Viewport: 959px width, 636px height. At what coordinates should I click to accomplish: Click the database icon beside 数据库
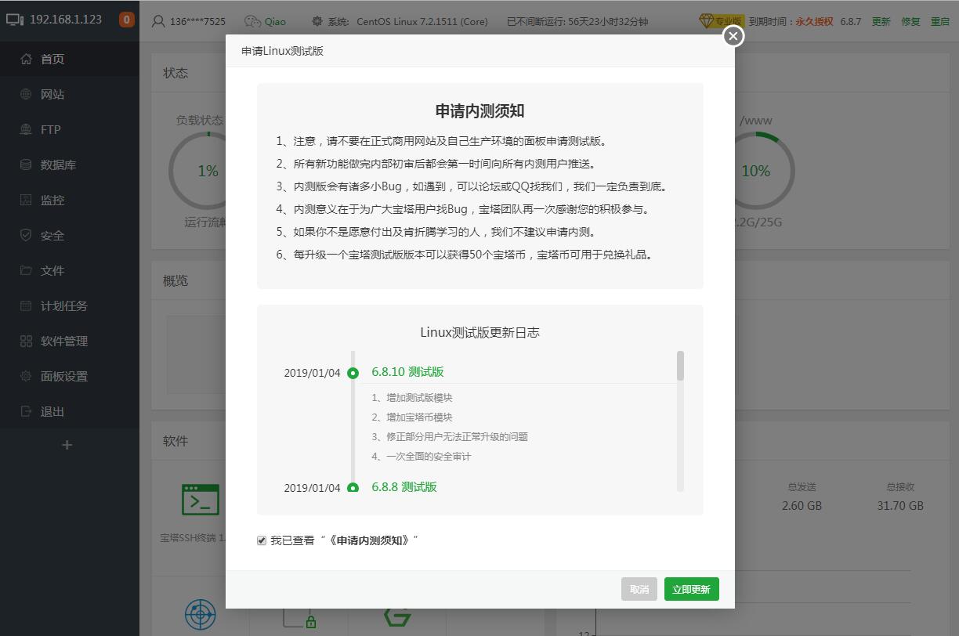[26, 164]
